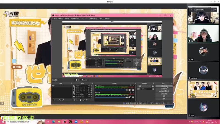Screen dimensions: 220x124
Task: Click the Exit button in OBS Controls
Action: click(164, 99)
